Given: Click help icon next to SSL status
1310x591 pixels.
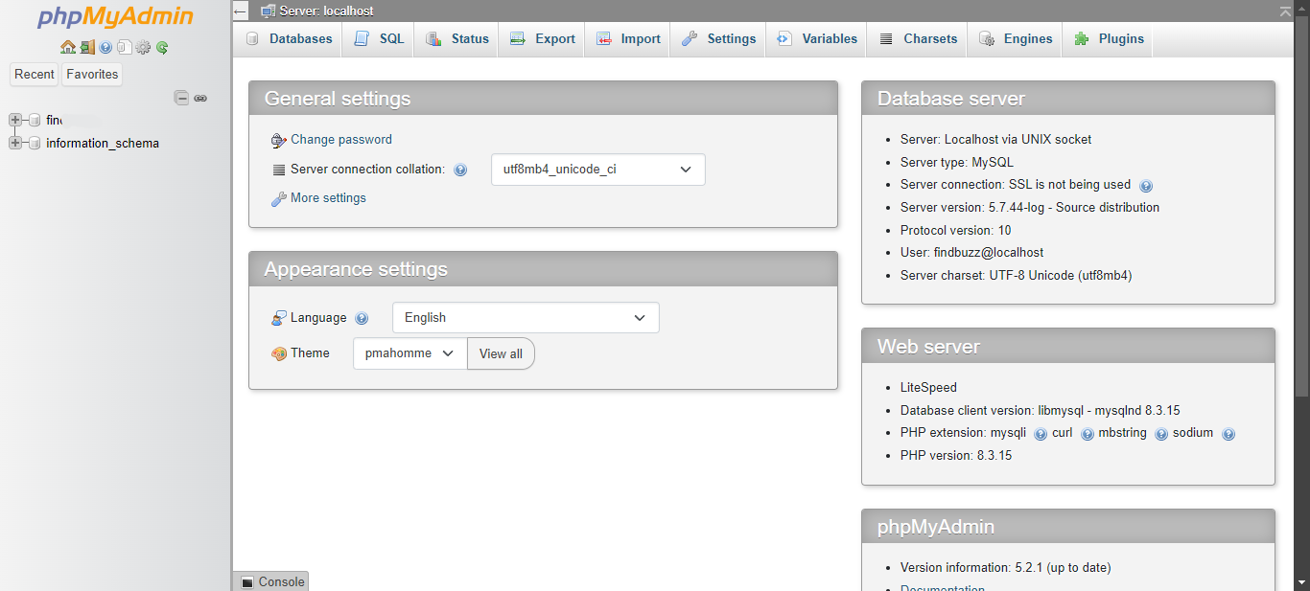Looking at the screenshot, I should coord(1146,186).
